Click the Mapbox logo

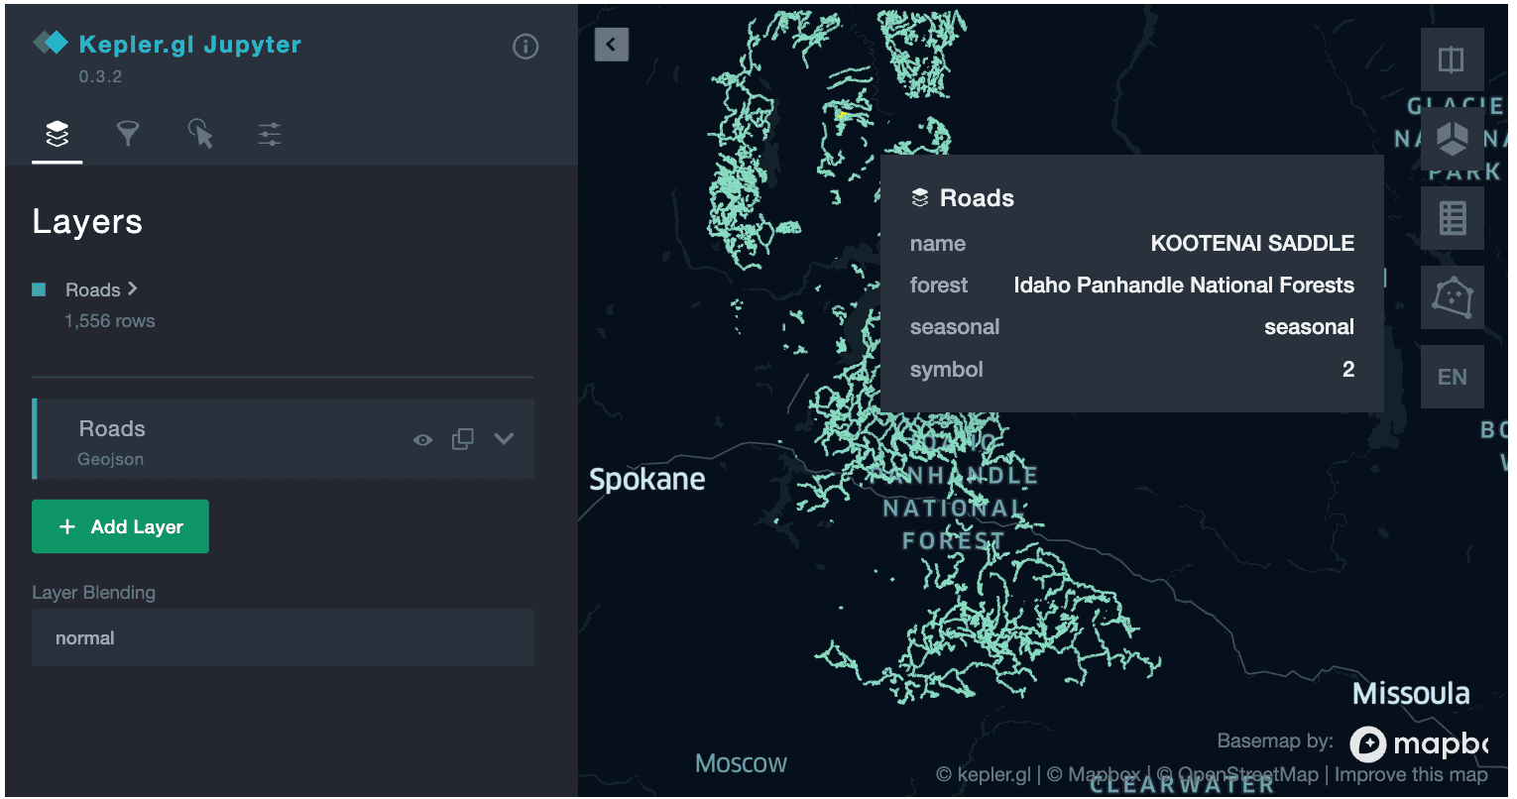(x=1419, y=743)
